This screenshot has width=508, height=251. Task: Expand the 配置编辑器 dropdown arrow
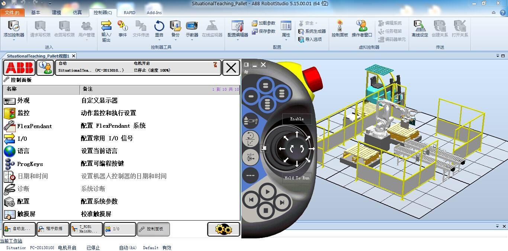point(238,40)
